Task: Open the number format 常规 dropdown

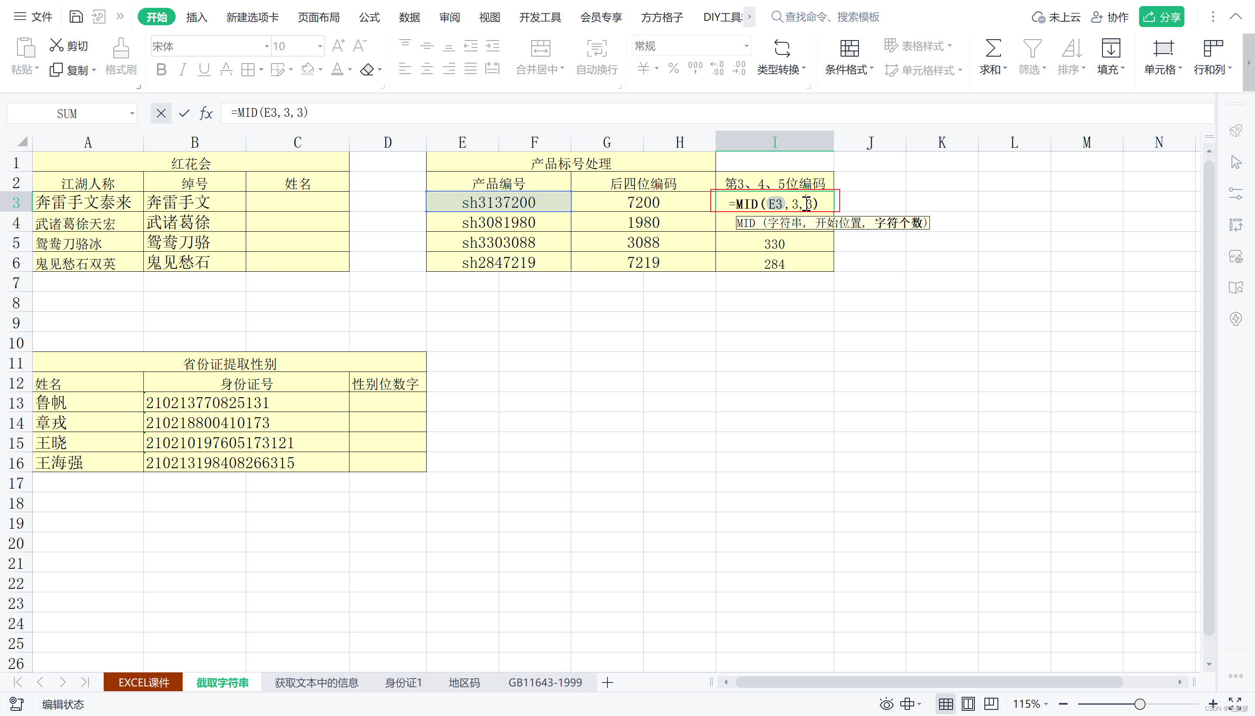Action: tap(746, 46)
